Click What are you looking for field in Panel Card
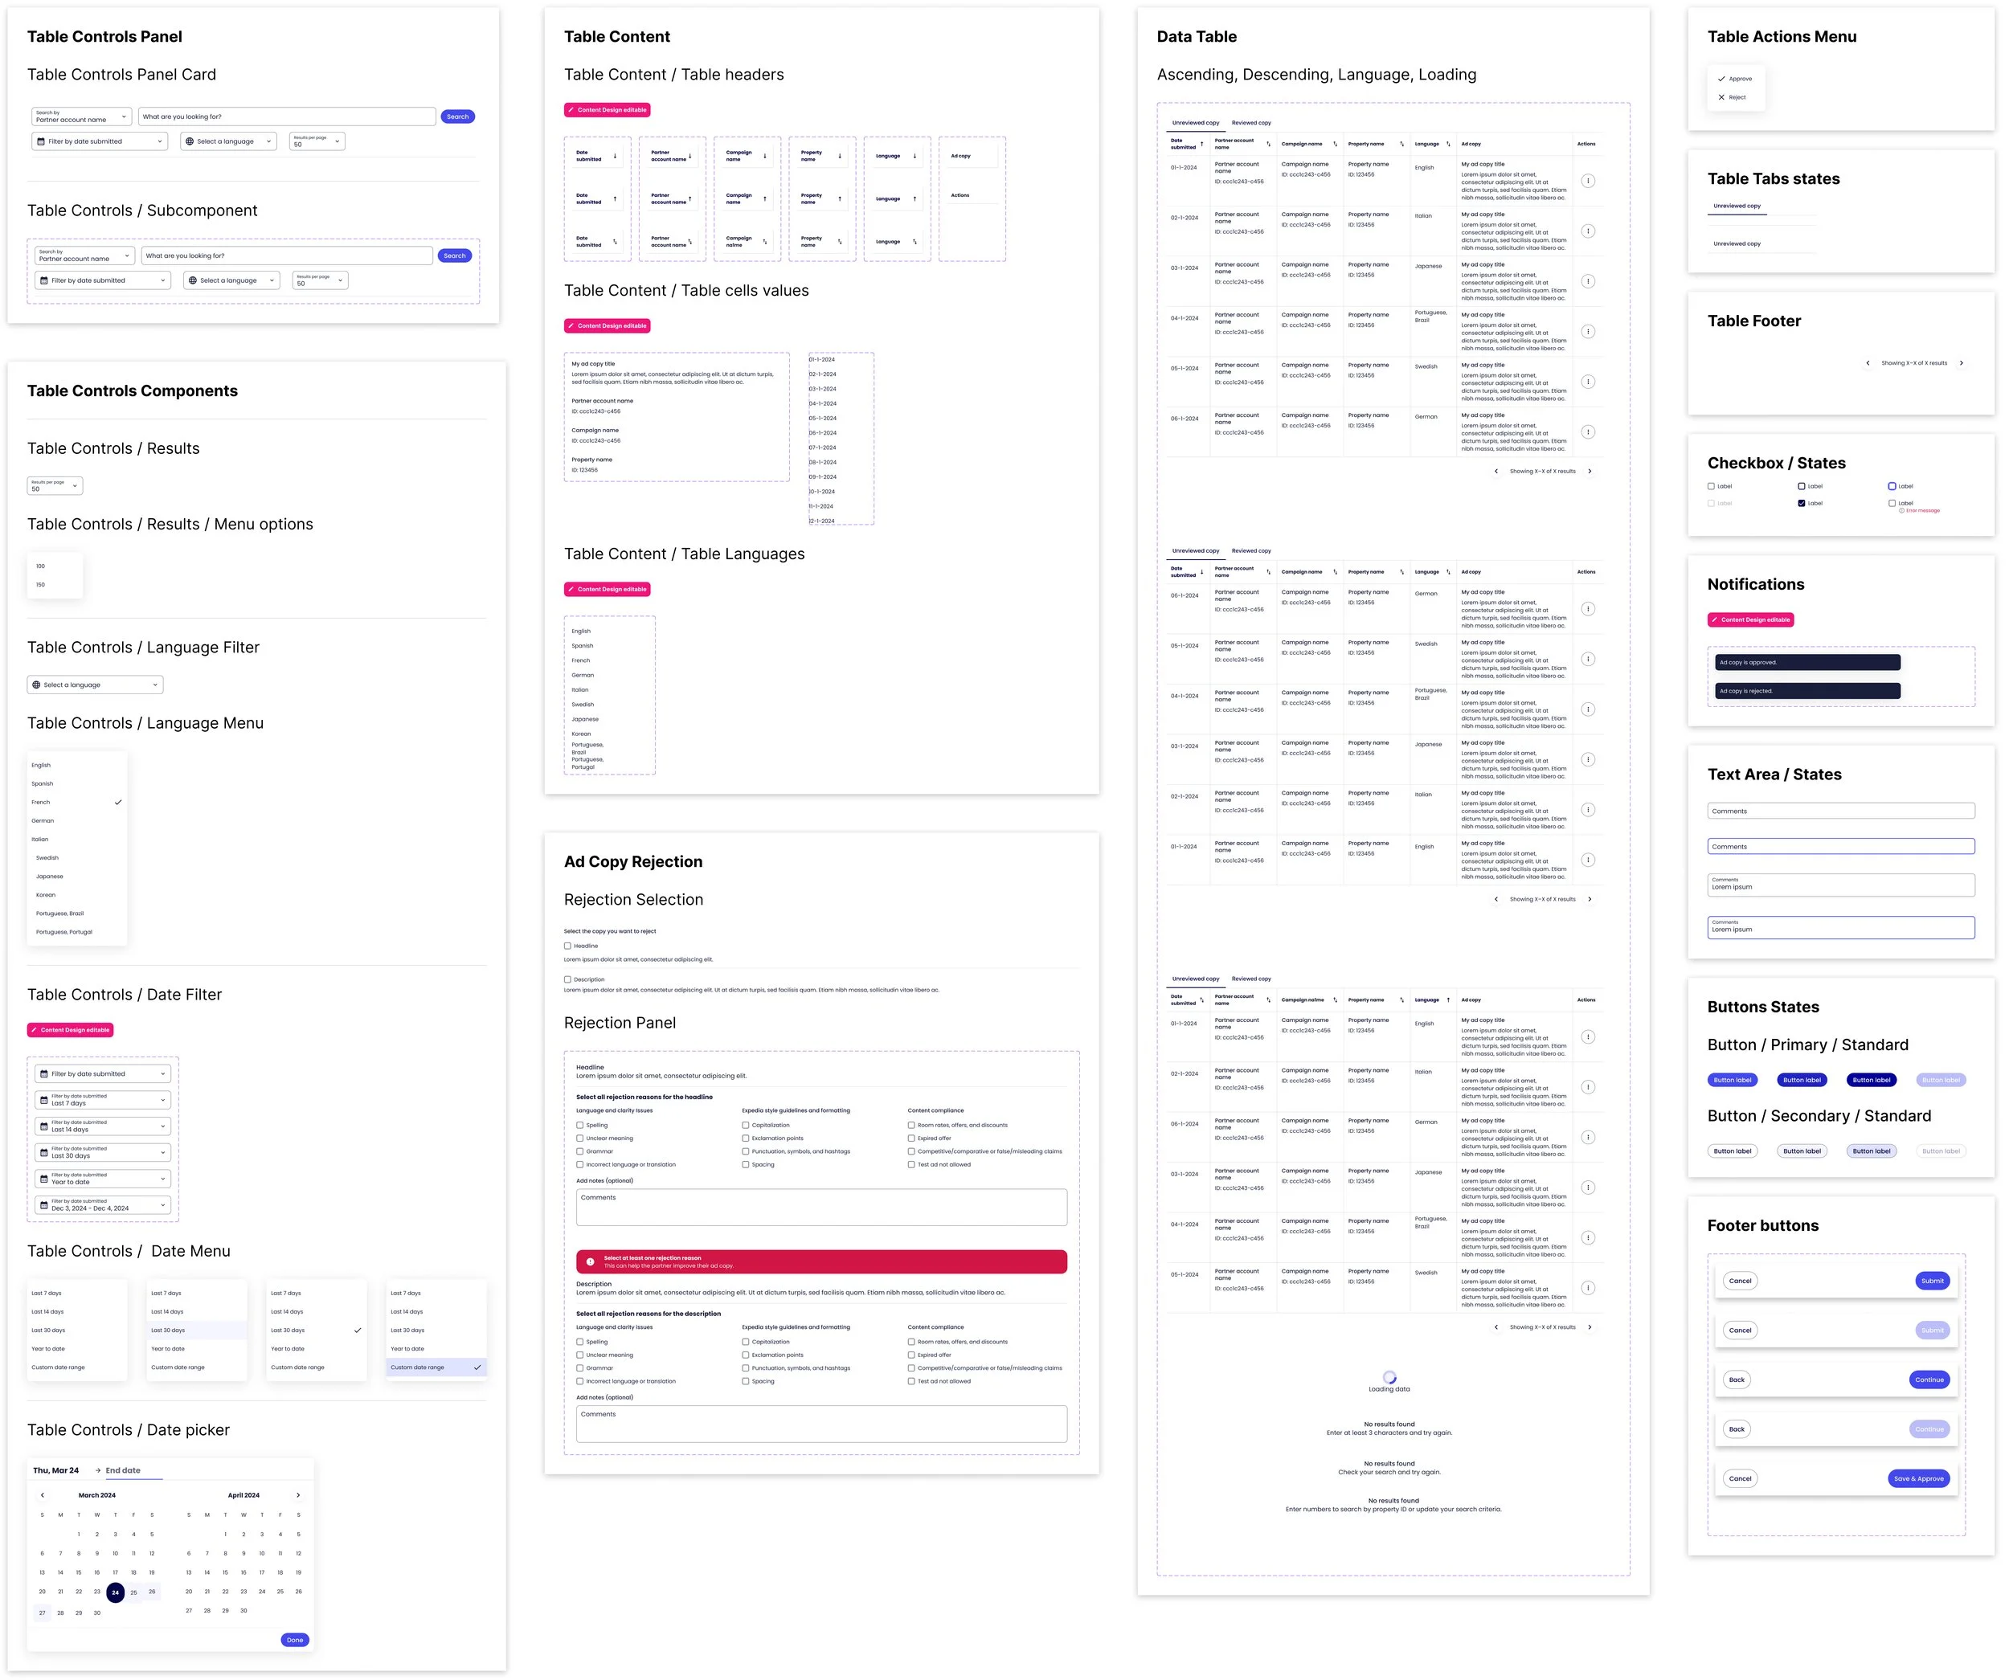The image size is (2009, 1680). click(x=287, y=116)
